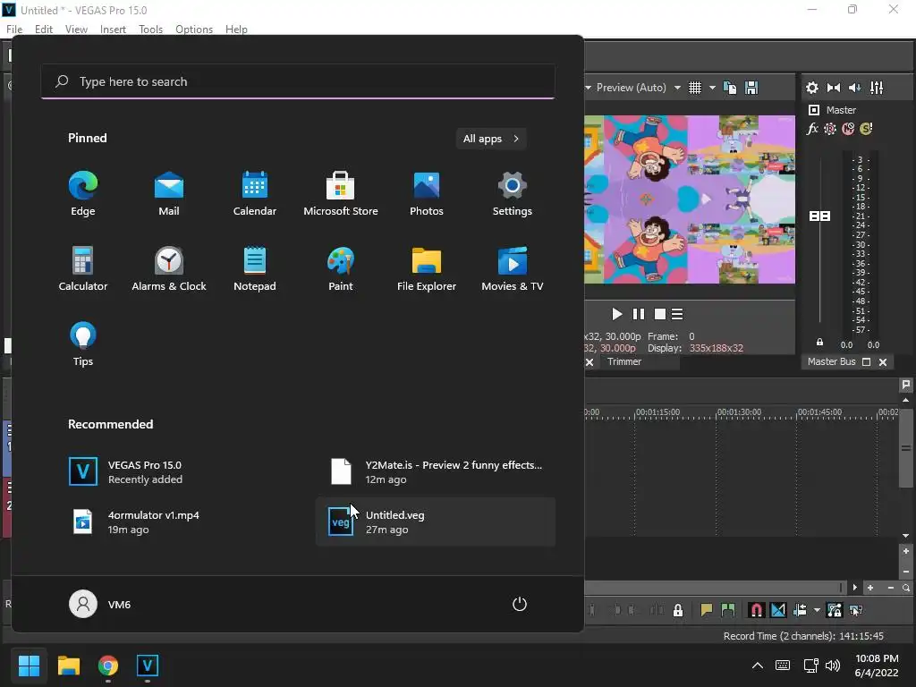The height and width of the screenshot is (687, 916).
Task: Open the Edit menu
Action: click(44, 30)
